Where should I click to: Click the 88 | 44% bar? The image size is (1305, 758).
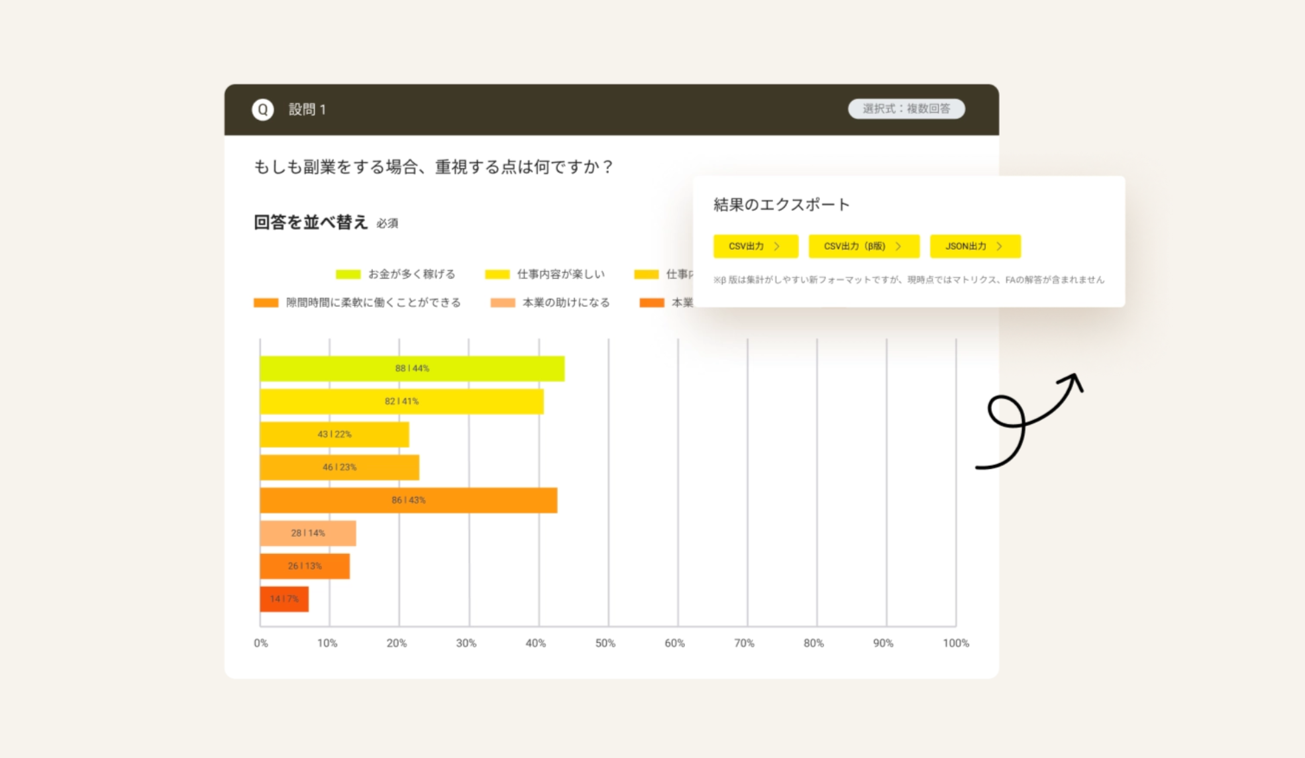point(411,368)
